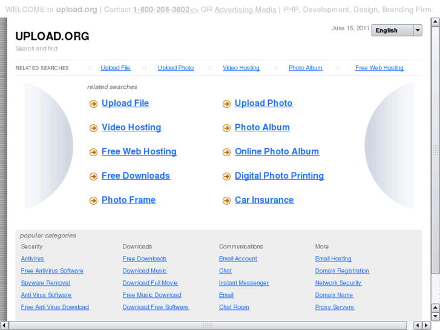The image size is (440, 330).
Task: Open the Free Antivirus Software link
Action: pos(52,271)
